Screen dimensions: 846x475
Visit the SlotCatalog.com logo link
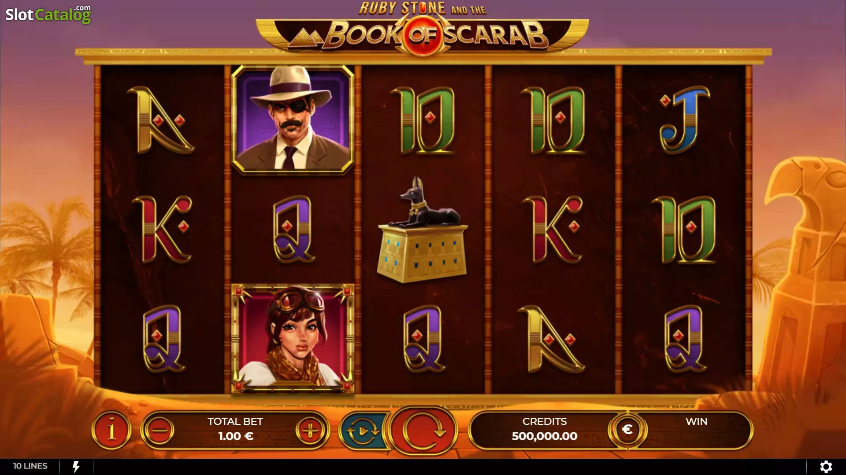pyautogui.click(x=48, y=14)
